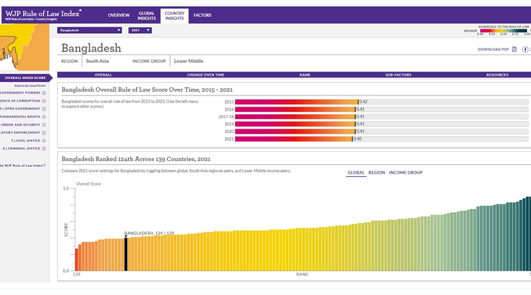Click the "Lower Middle" income group value
The image size is (531, 295).
click(x=189, y=61)
